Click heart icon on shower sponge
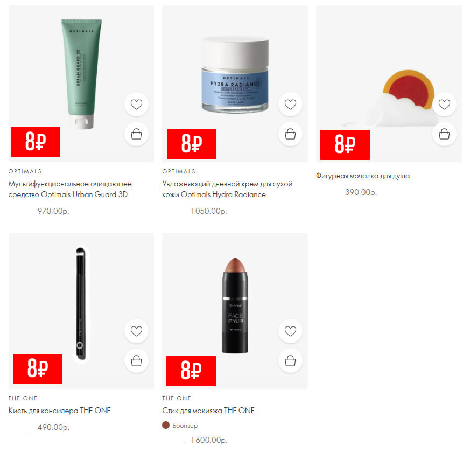Screen dimensions: 470x459 (x=444, y=105)
